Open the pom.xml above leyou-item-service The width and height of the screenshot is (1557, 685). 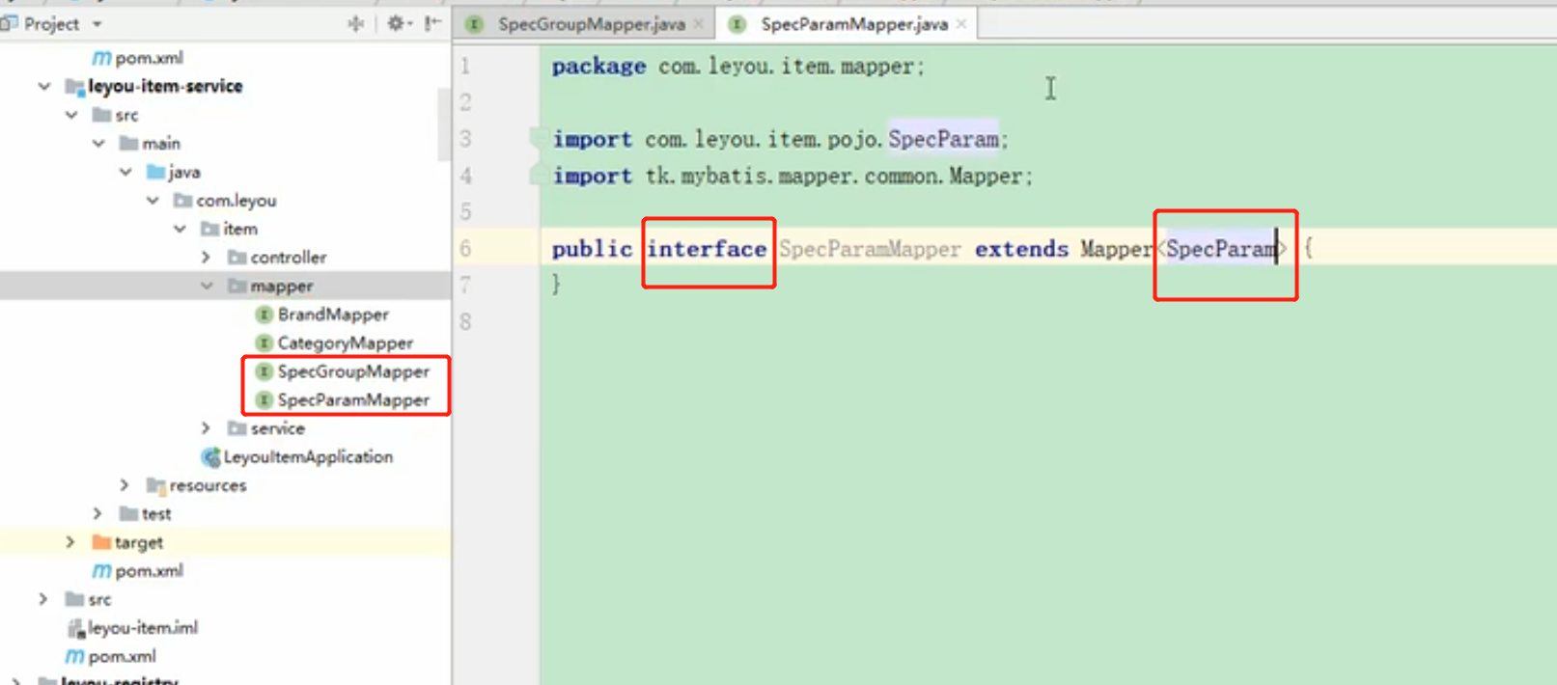[149, 58]
